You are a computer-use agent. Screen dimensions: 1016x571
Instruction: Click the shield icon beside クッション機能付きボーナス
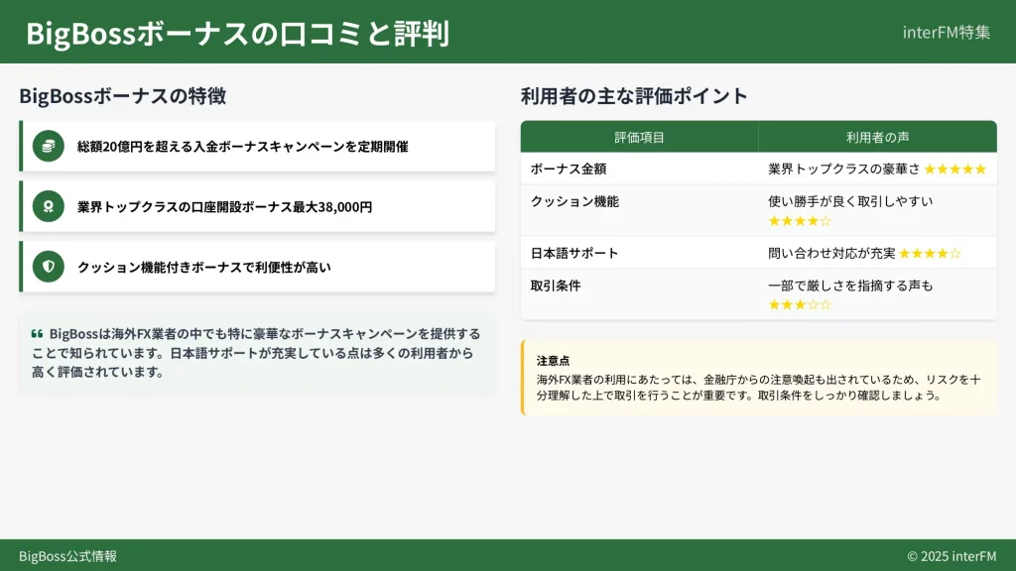click(48, 267)
